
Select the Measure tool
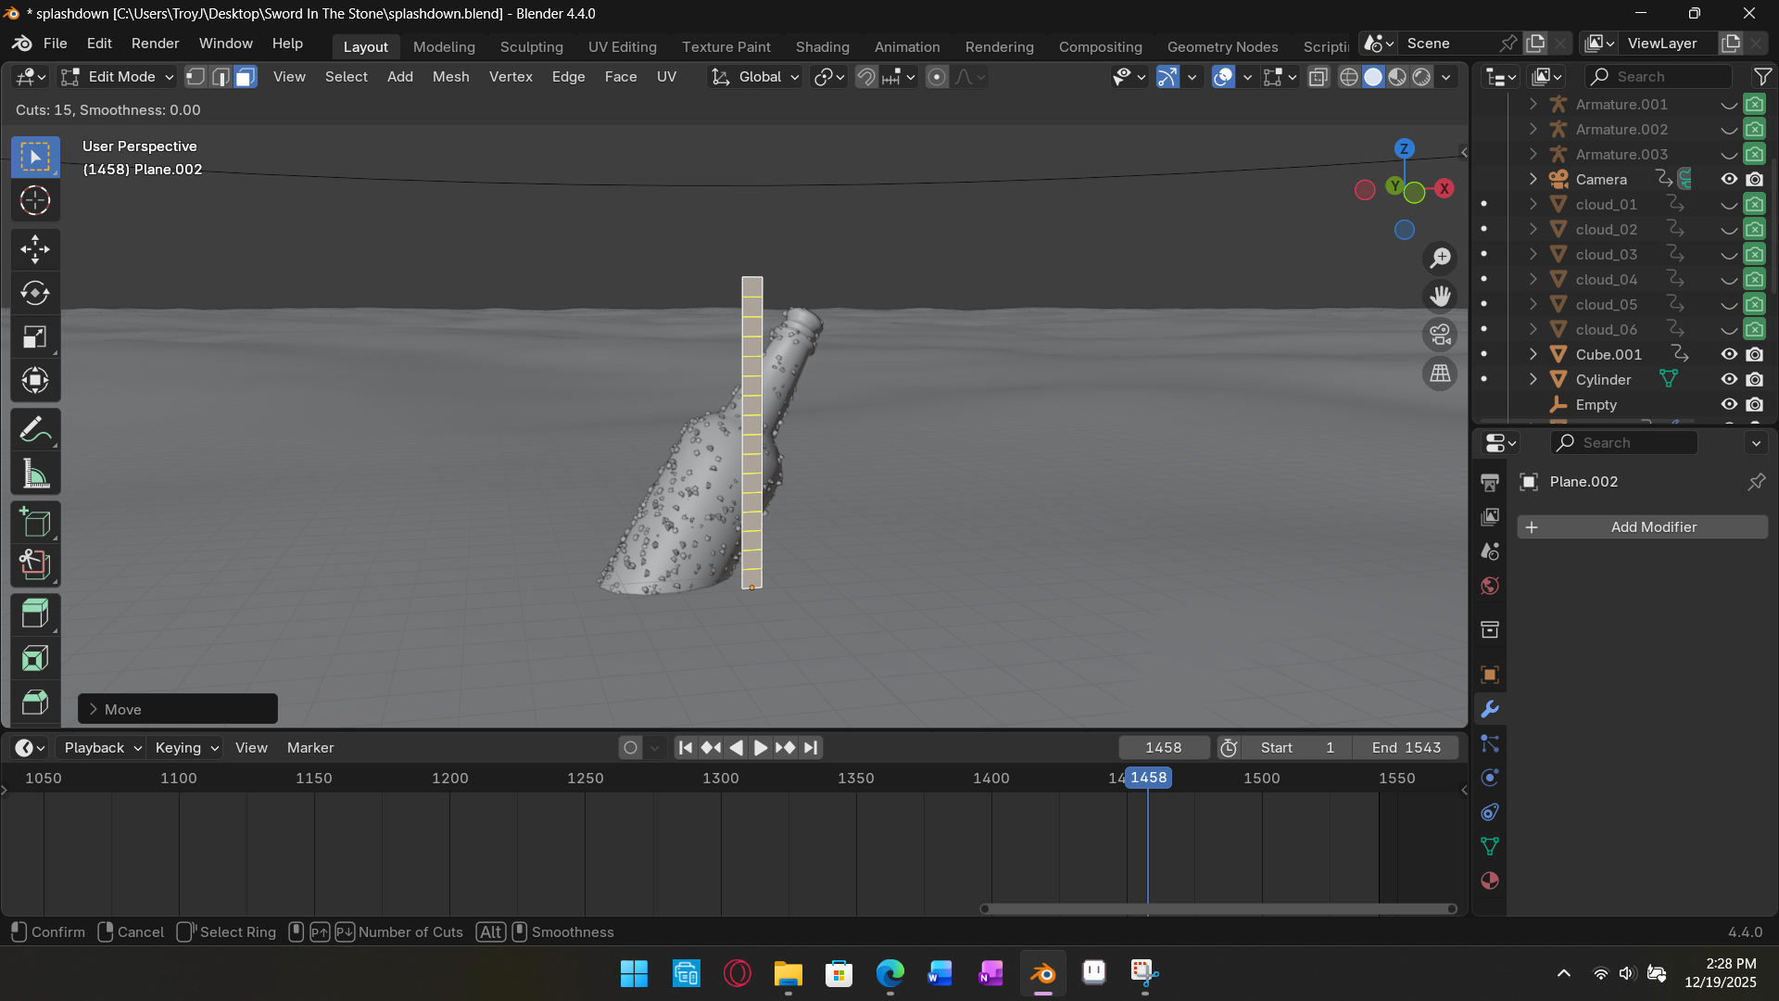[x=35, y=475]
